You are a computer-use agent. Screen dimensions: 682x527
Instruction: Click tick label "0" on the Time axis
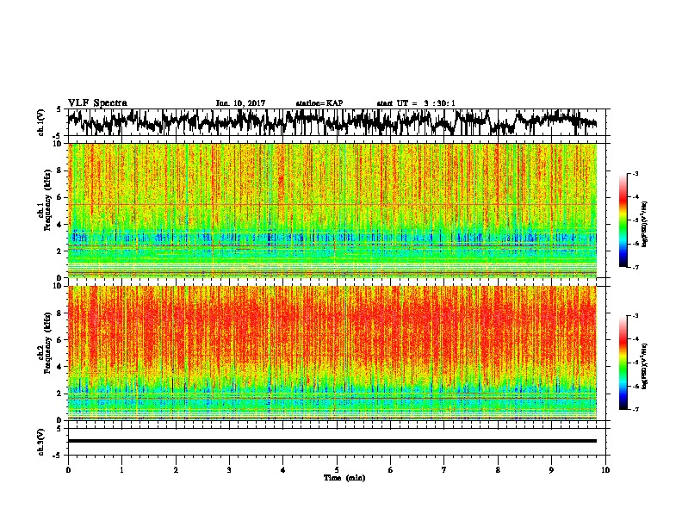pyautogui.click(x=68, y=470)
